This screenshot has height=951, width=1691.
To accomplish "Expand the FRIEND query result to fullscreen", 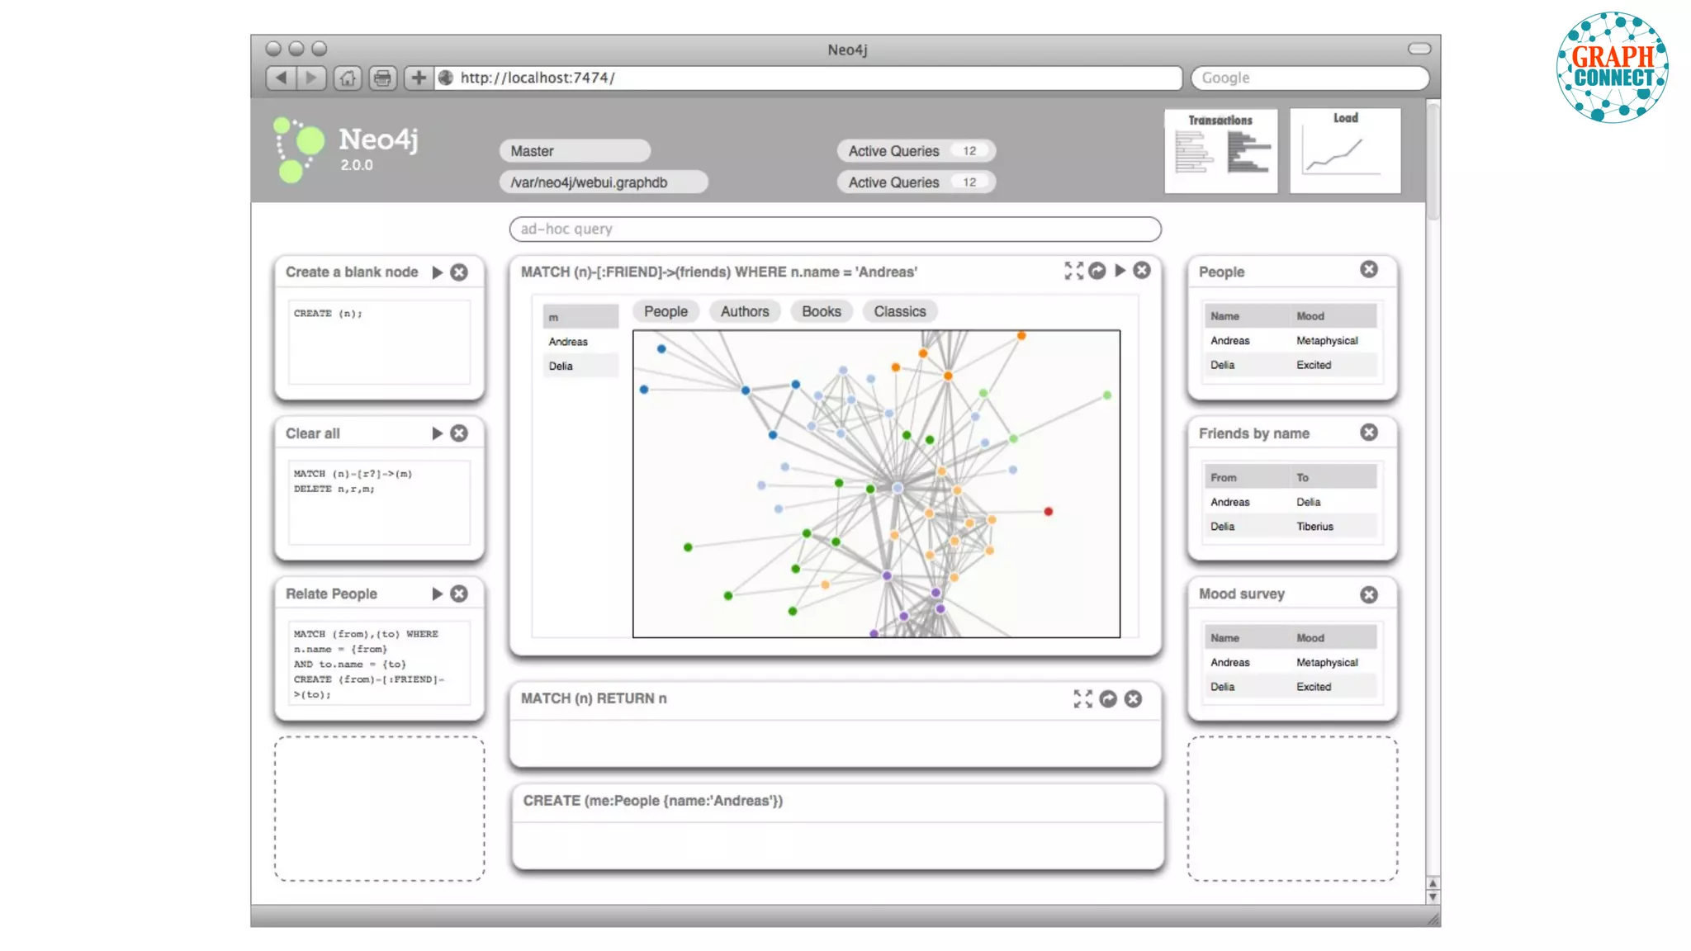I will pyautogui.click(x=1073, y=271).
